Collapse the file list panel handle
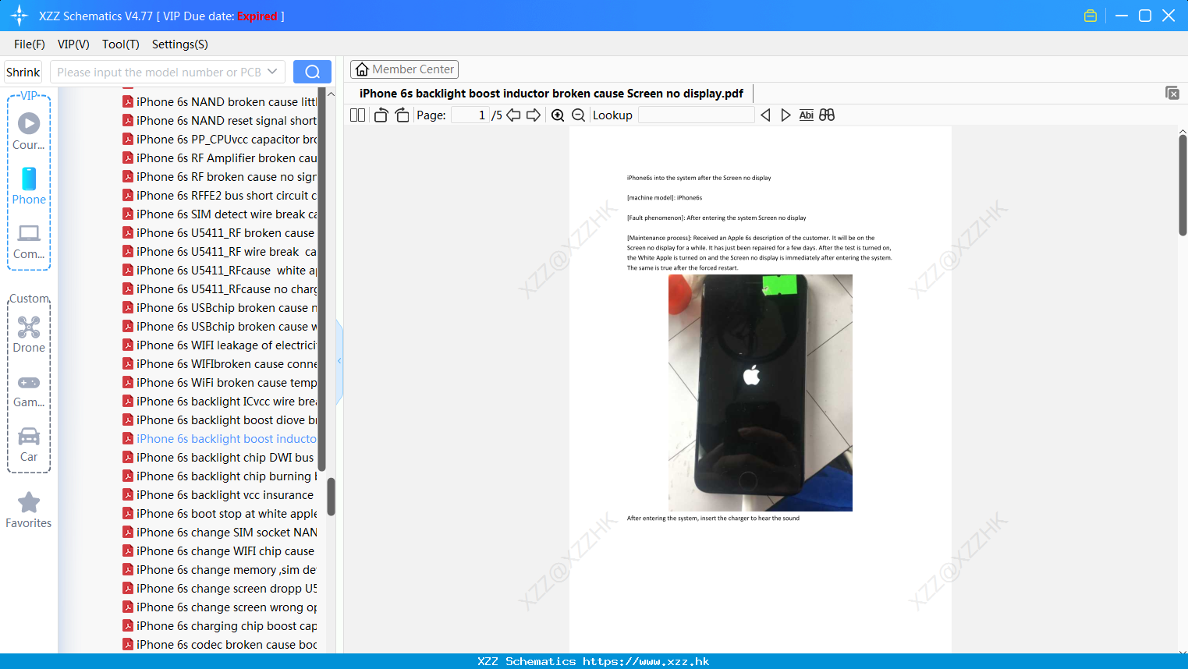This screenshot has width=1188, height=669. (339, 361)
